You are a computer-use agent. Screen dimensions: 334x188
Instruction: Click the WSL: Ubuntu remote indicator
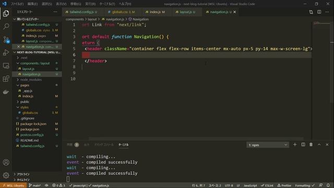pyautogui.click(x=14, y=185)
